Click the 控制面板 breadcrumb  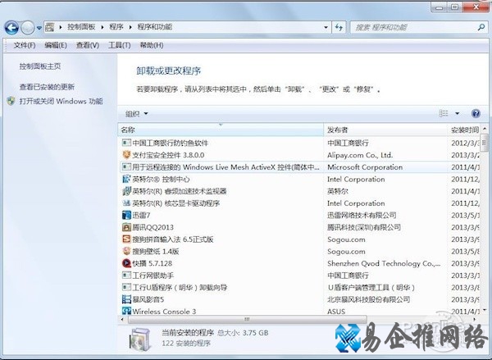coord(81,27)
